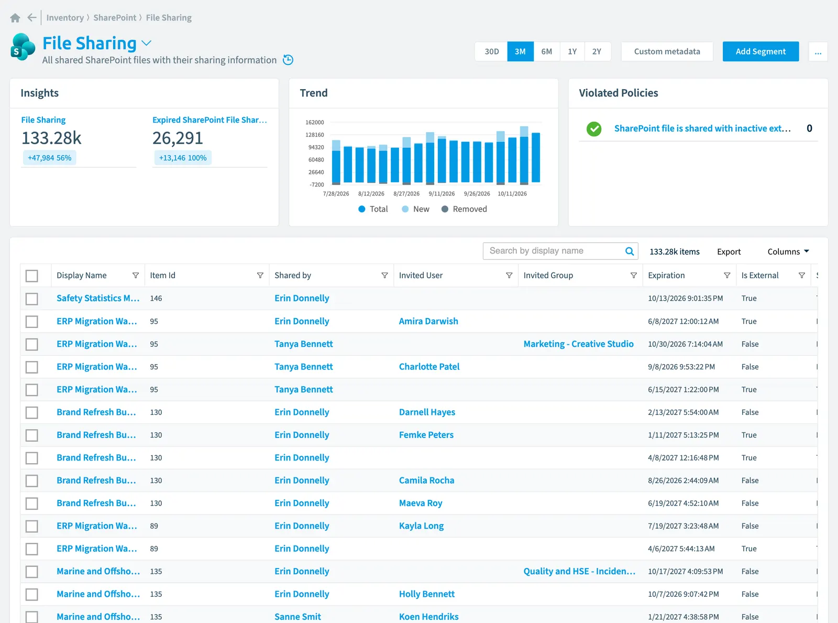Open the Columns dropdown

788,252
